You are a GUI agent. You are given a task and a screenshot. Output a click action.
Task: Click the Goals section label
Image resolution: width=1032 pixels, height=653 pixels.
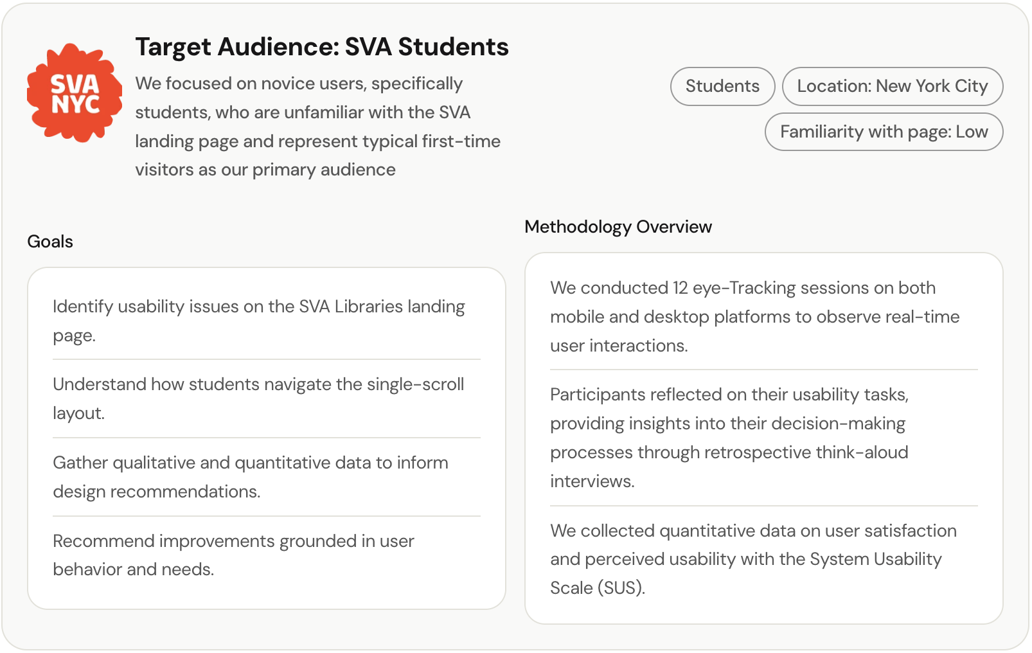tap(50, 242)
